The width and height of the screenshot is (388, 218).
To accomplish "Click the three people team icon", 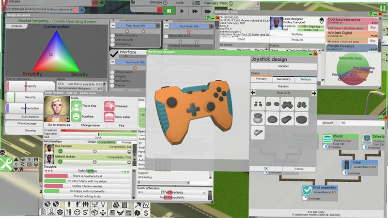I will pos(86,204).
